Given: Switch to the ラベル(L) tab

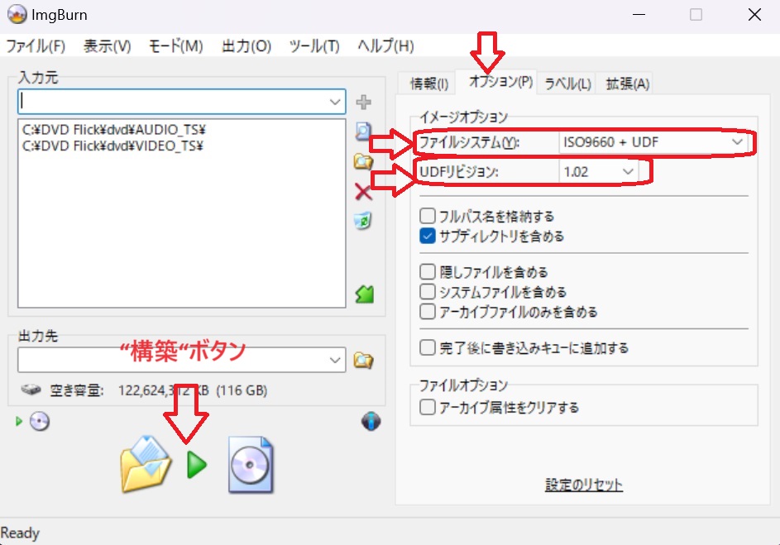Looking at the screenshot, I should (x=567, y=84).
